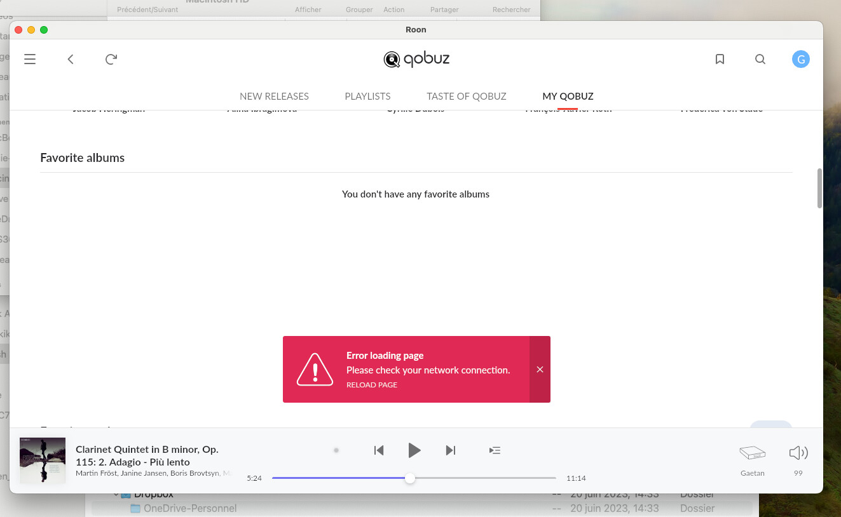Click the Qobuz logo
The image size is (841, 517).
(416, 59)
